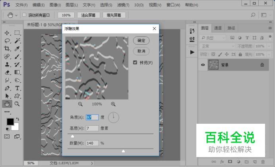Screen dimensions: 275x167
Task: Select the Zoom tool in toolbox
Action: (17, 104)
